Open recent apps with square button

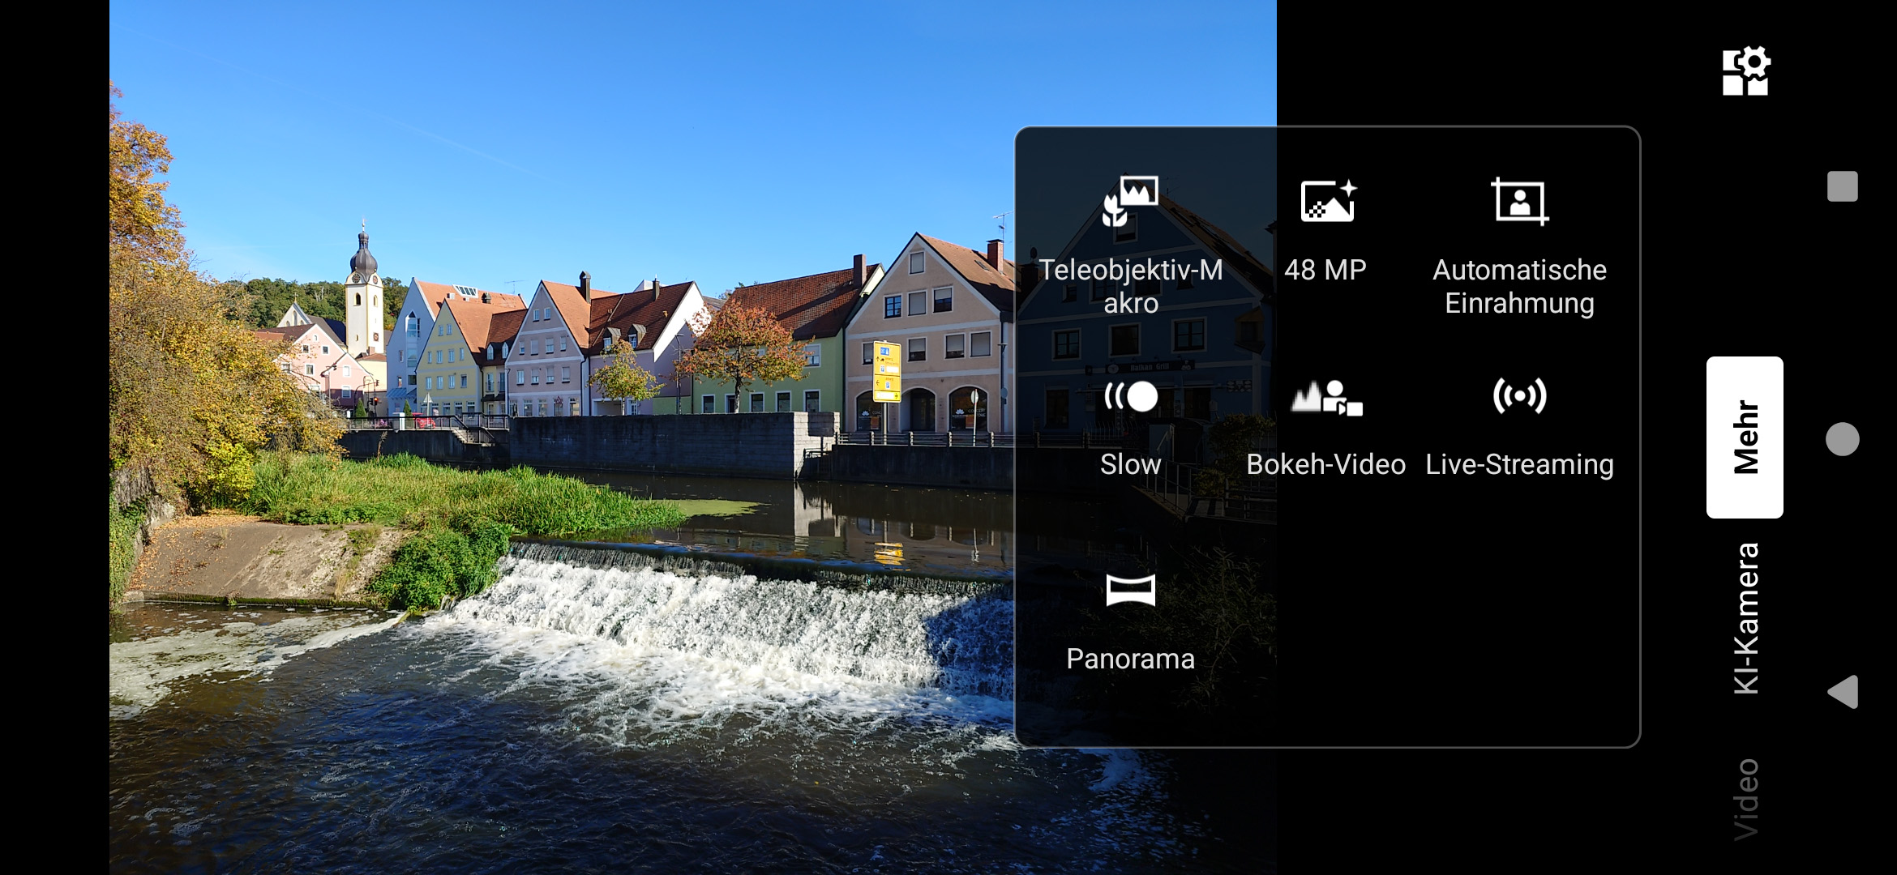point(1842,186)
